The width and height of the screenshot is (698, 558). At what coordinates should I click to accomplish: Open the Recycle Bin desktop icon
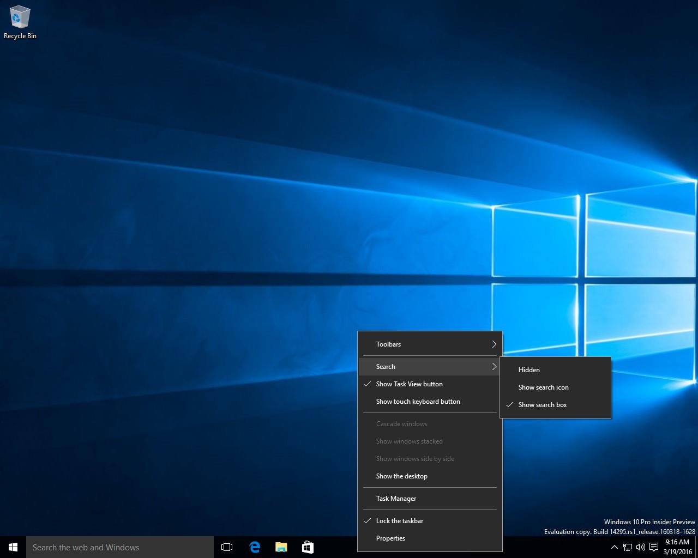click(x=20, y=22)
